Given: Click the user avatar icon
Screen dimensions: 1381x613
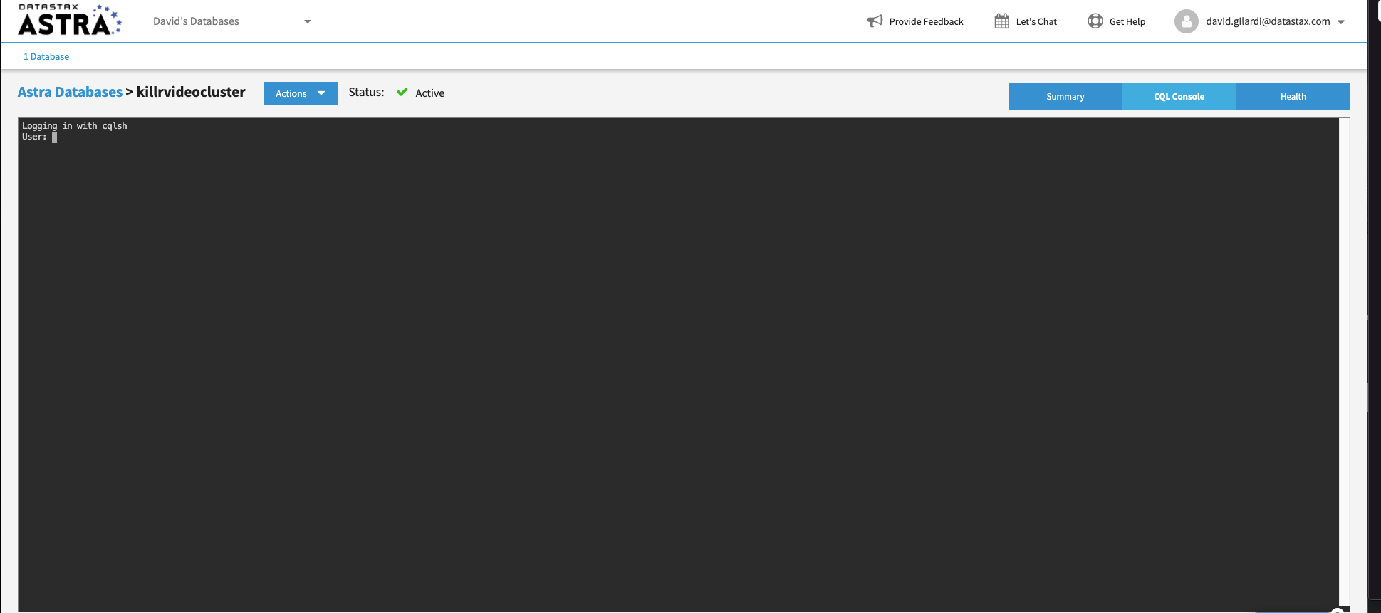Looking at the screenshot, I should pos(1187,21).
